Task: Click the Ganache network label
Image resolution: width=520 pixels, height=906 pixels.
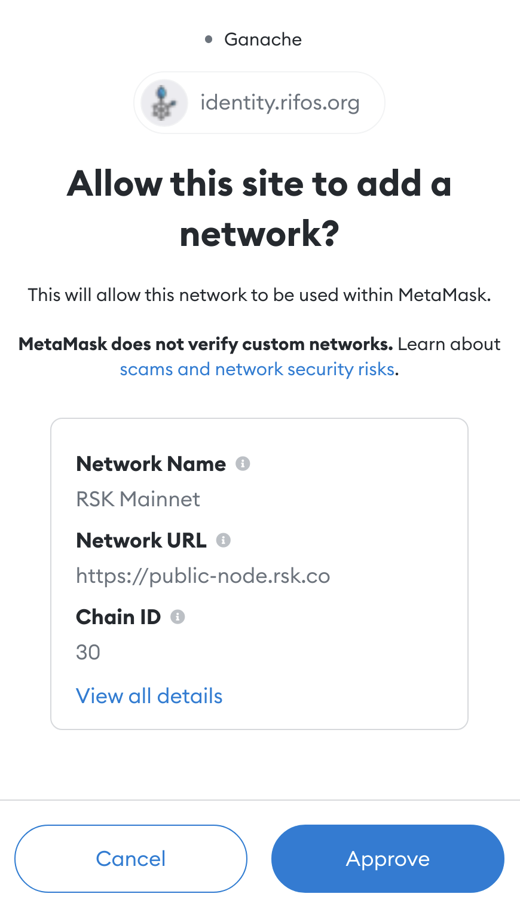Action: pos(263,39)
